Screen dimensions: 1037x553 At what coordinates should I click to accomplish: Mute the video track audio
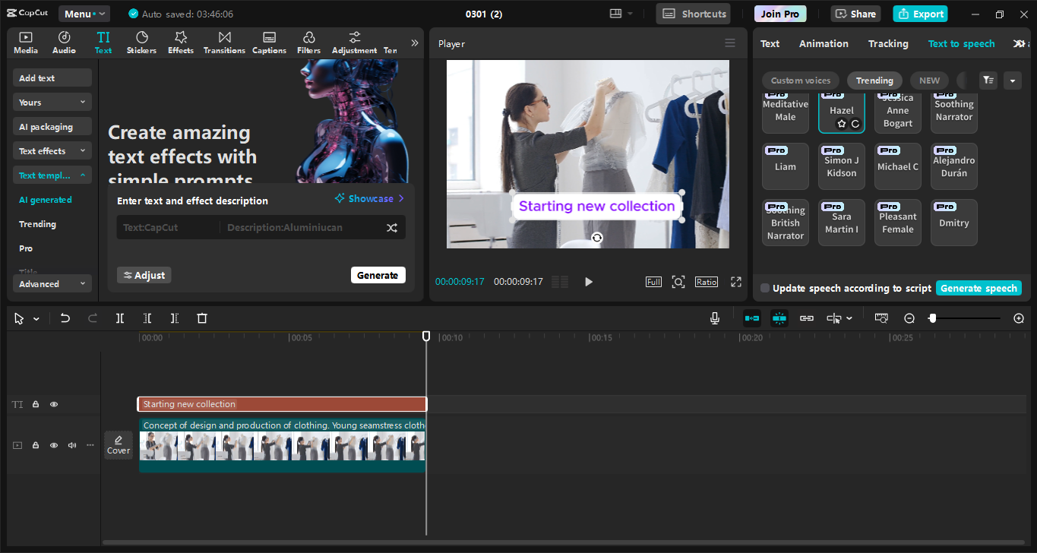(x=72, y=445)
